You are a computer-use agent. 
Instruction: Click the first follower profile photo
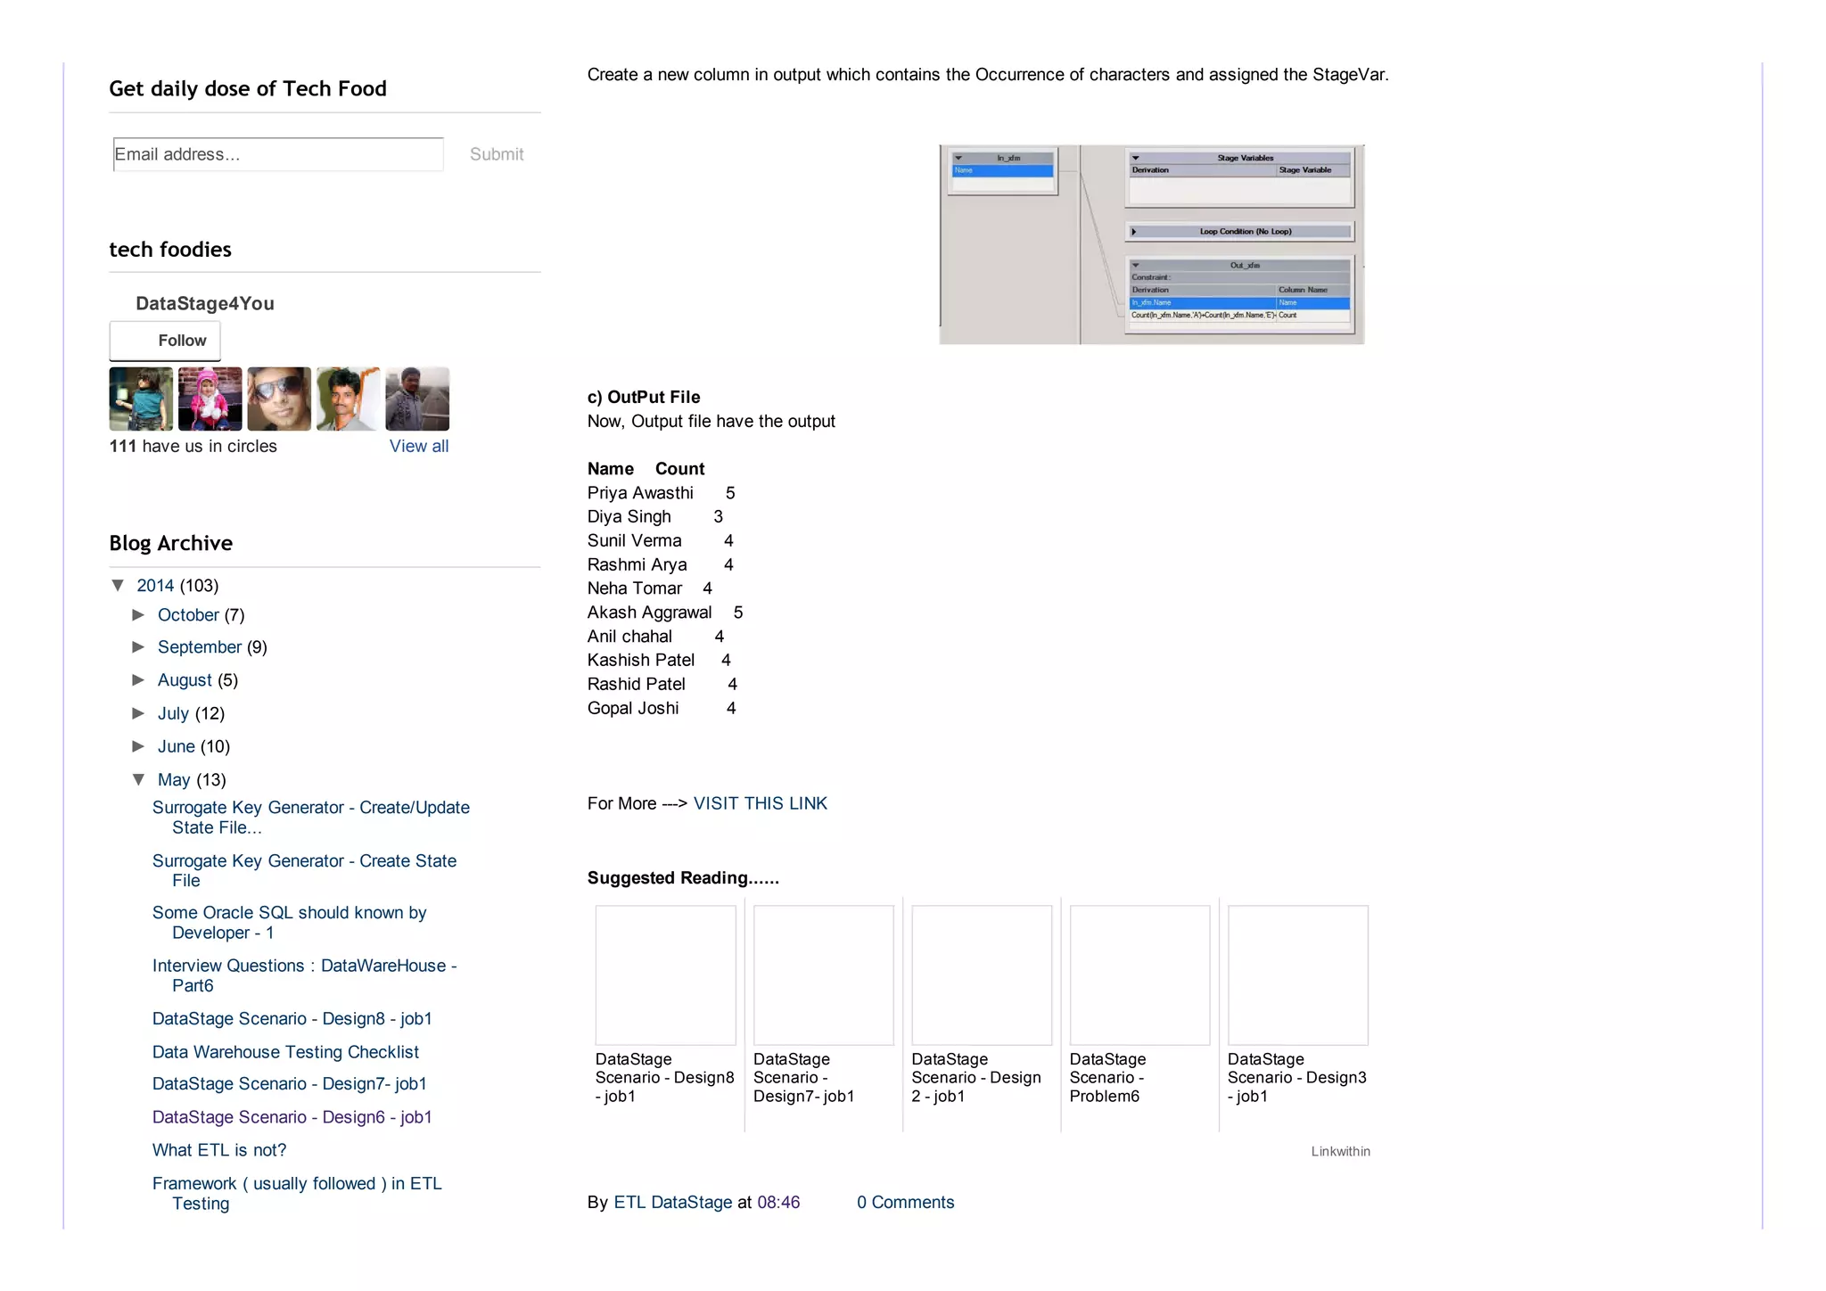pos(141,399)
